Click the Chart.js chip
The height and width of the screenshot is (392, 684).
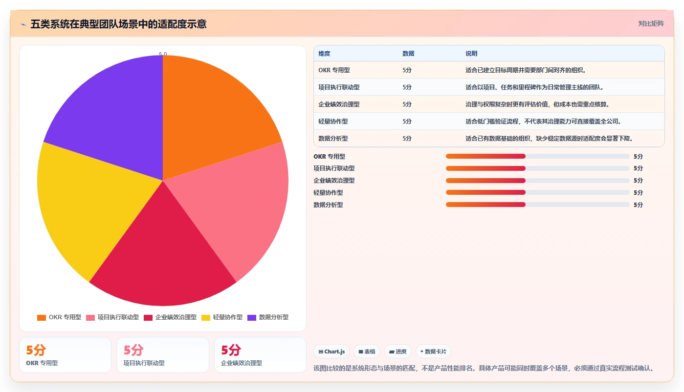tap(331, 351)
